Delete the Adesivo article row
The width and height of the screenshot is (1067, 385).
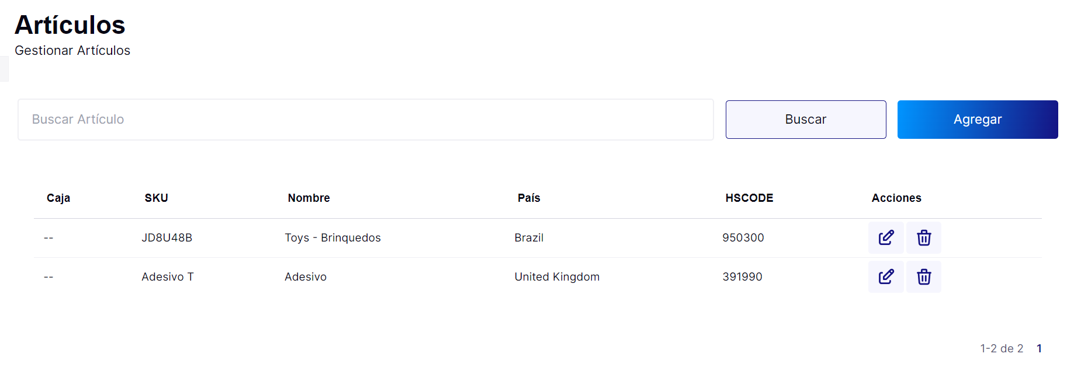[924, 277]
